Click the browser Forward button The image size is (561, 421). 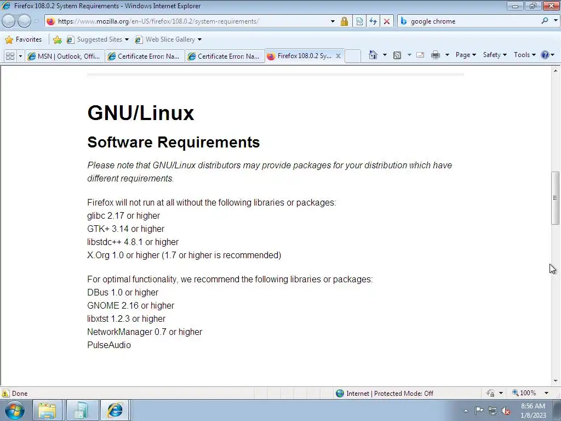click(24, 21)
